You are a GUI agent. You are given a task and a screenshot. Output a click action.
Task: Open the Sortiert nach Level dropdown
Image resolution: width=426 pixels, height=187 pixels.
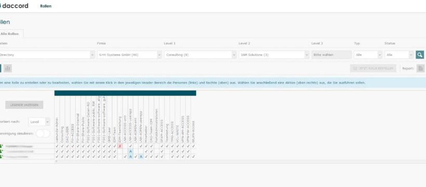pos(39,122)
